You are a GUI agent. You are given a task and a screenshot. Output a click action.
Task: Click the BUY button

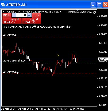37,15
